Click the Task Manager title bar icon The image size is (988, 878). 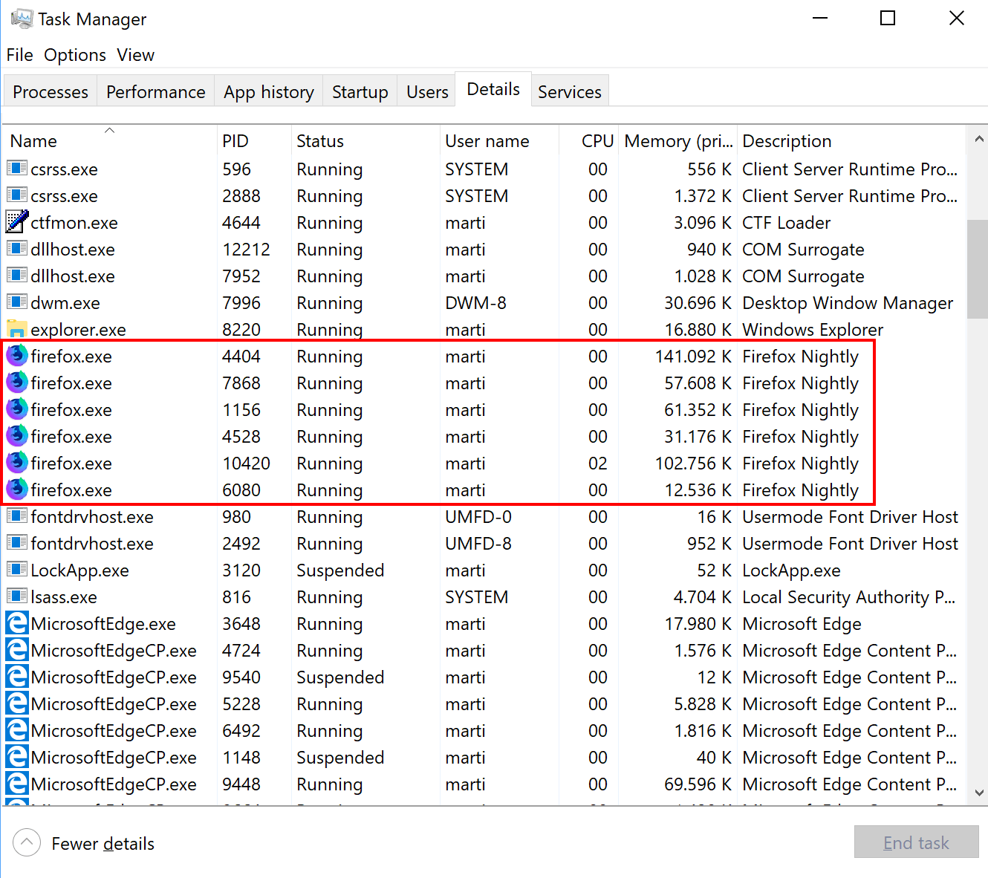click(22, 19)
